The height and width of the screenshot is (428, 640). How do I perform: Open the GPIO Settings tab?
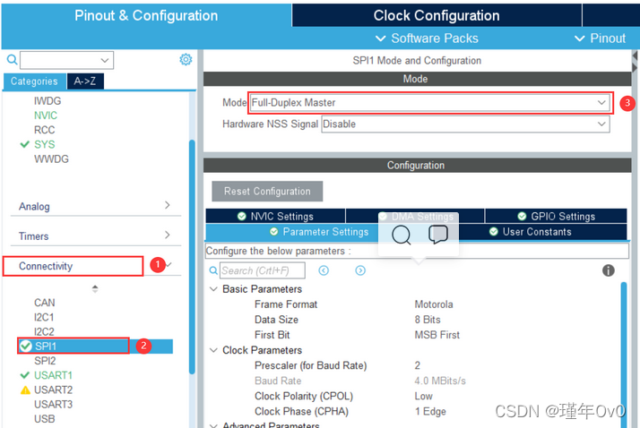(x=556, y=216)
